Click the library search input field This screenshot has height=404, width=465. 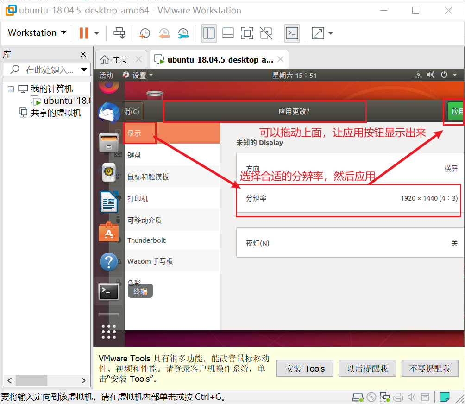click(45, 69)
